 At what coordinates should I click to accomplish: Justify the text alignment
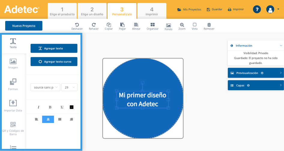[60, 119]
